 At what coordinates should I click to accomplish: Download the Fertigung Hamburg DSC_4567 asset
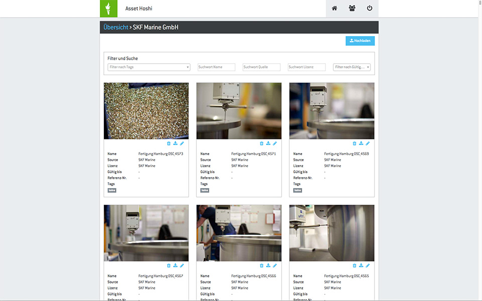click(175, 265)
